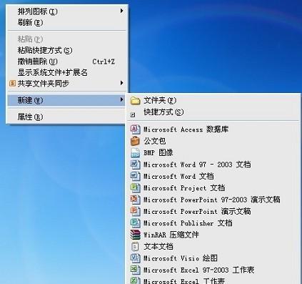
Task: Open the 排列图标 (I) menu entry
Action: click(66, 11)
